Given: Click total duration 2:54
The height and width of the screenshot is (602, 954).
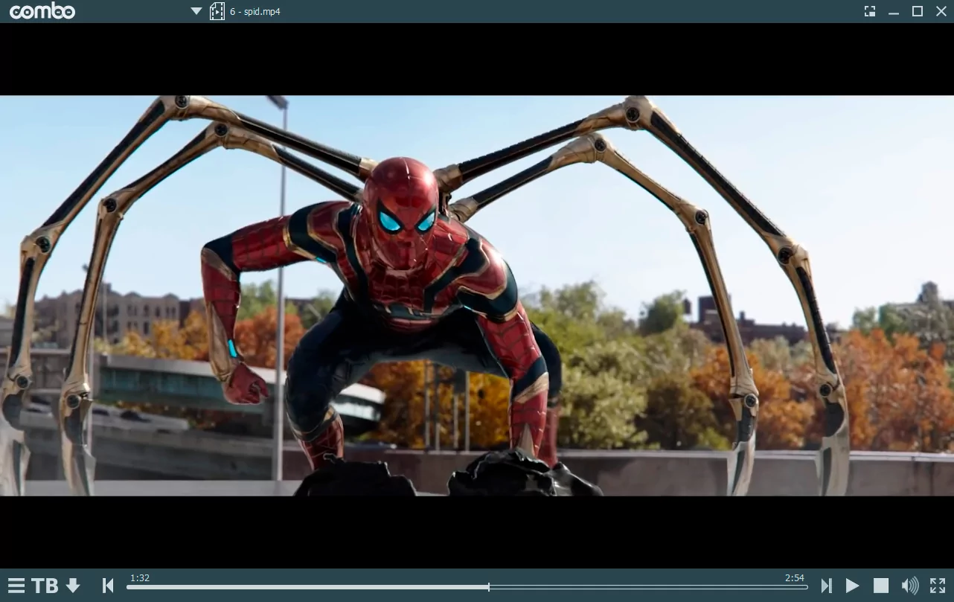Looking at the screenshot, I should (795, 578).
